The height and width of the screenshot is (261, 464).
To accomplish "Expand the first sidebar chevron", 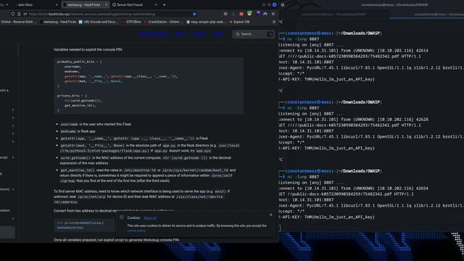I will pos(13,109).
